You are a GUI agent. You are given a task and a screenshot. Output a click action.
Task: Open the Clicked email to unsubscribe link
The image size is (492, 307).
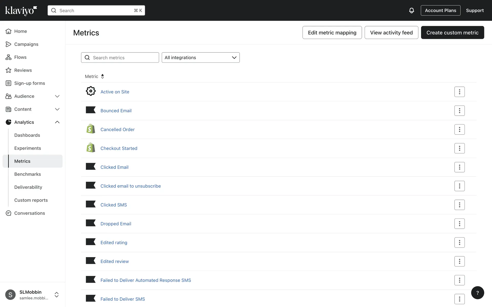[130, 186]
